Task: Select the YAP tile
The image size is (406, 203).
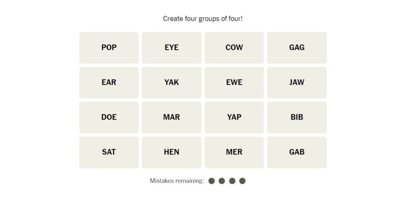Action: (234, 117)
